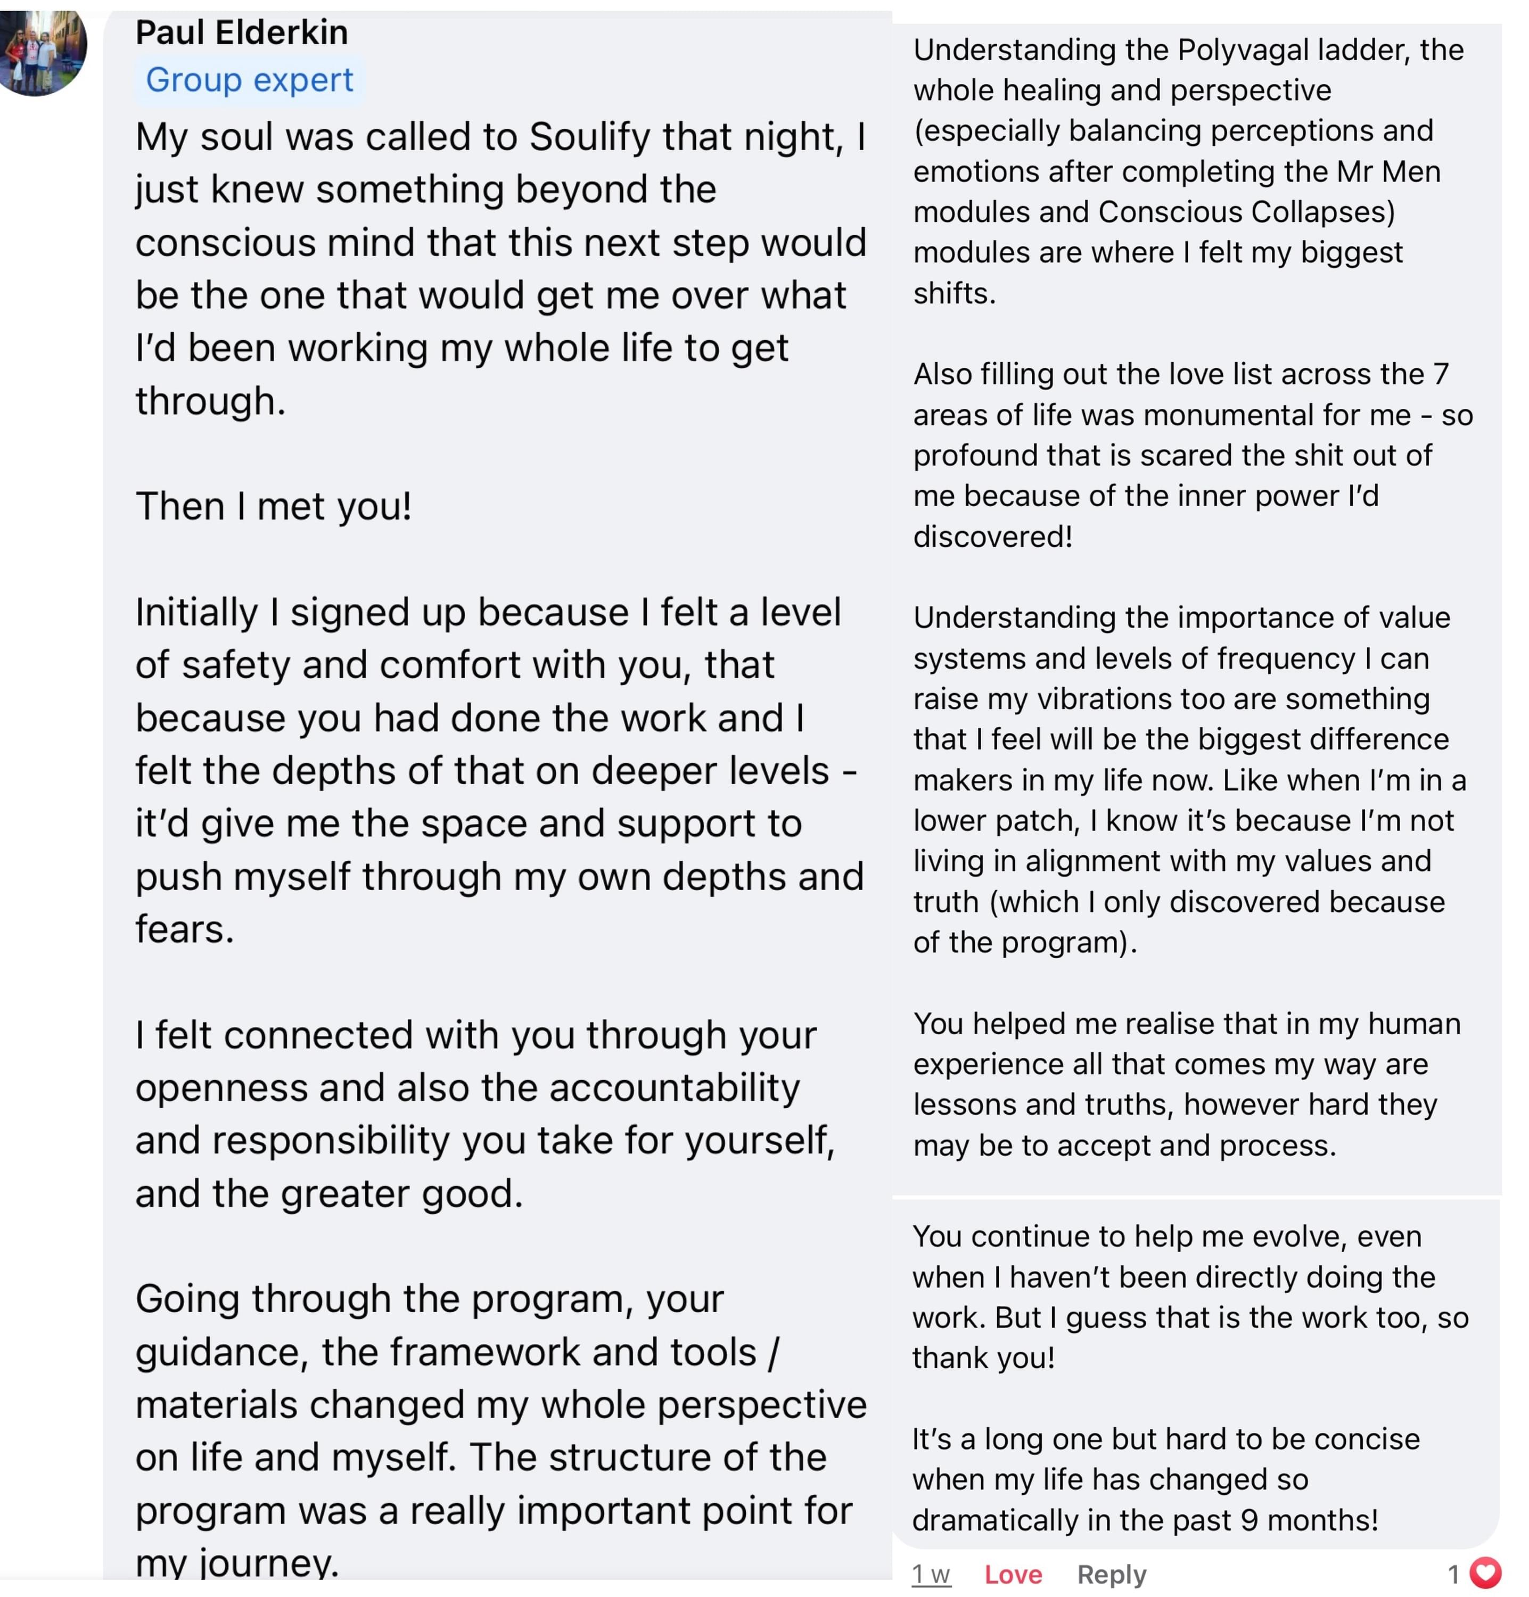The width and height of the screenshot is (1529, 1597).
Task: Click the Paul Elderkin commenter name
Action: (x=241, y=32)
